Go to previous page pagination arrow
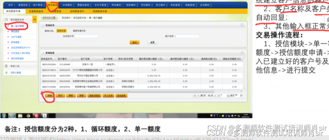The image size is (329, 140). [199, 96]
